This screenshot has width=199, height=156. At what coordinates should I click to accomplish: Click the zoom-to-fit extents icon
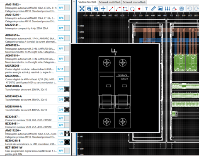[82, 9]
